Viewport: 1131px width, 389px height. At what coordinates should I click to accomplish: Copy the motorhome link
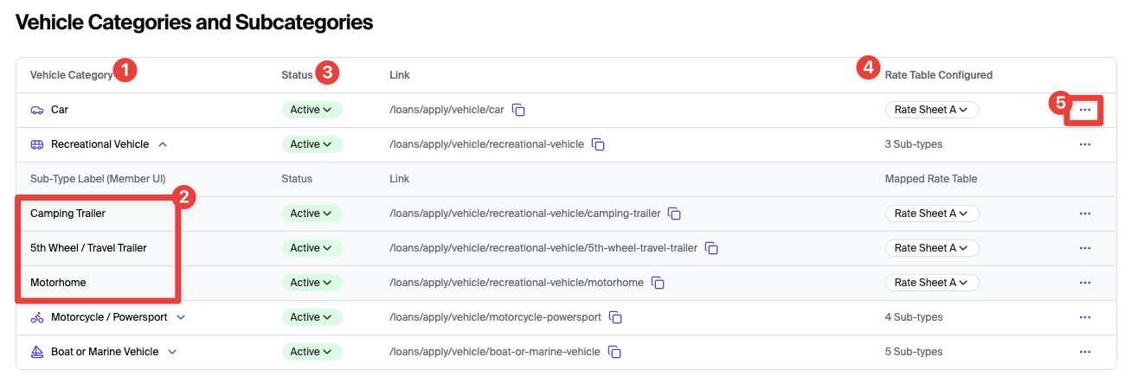pos(658,283)
